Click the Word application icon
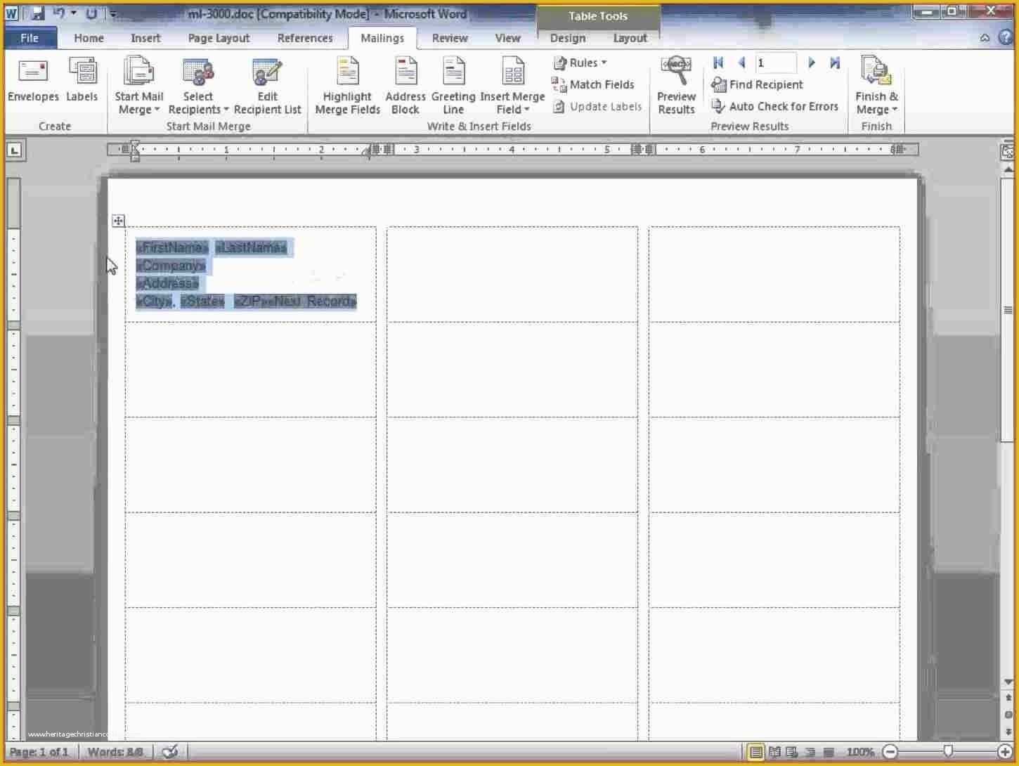This screenshot has width=1019, height=766. click(12, 13)
